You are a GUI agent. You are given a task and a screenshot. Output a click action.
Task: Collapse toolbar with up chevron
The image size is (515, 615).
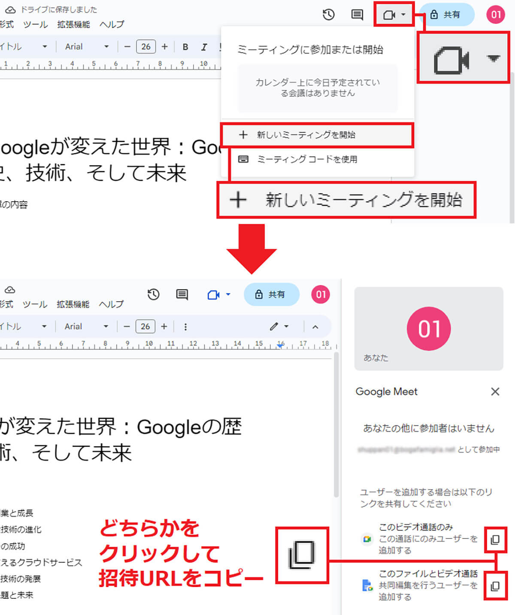coord(315,327)
